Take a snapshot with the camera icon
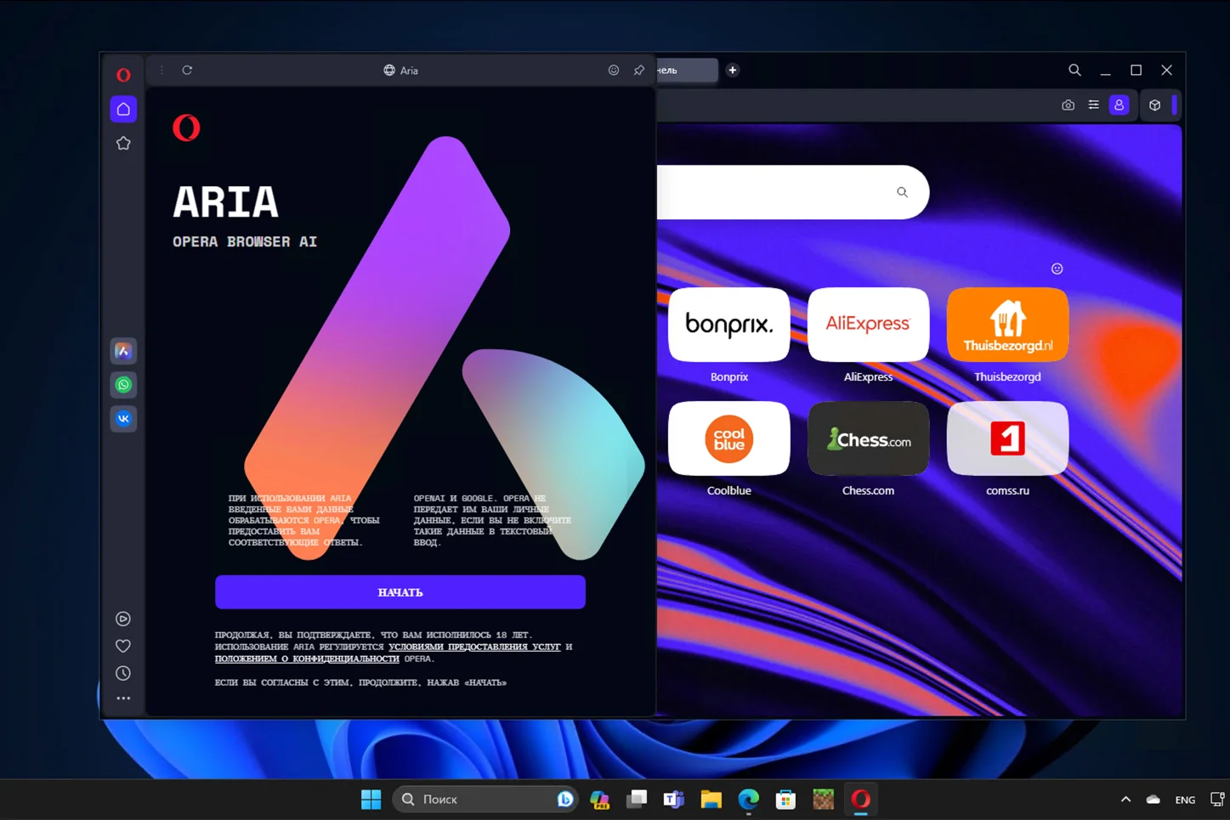 tap(1068, 105)
